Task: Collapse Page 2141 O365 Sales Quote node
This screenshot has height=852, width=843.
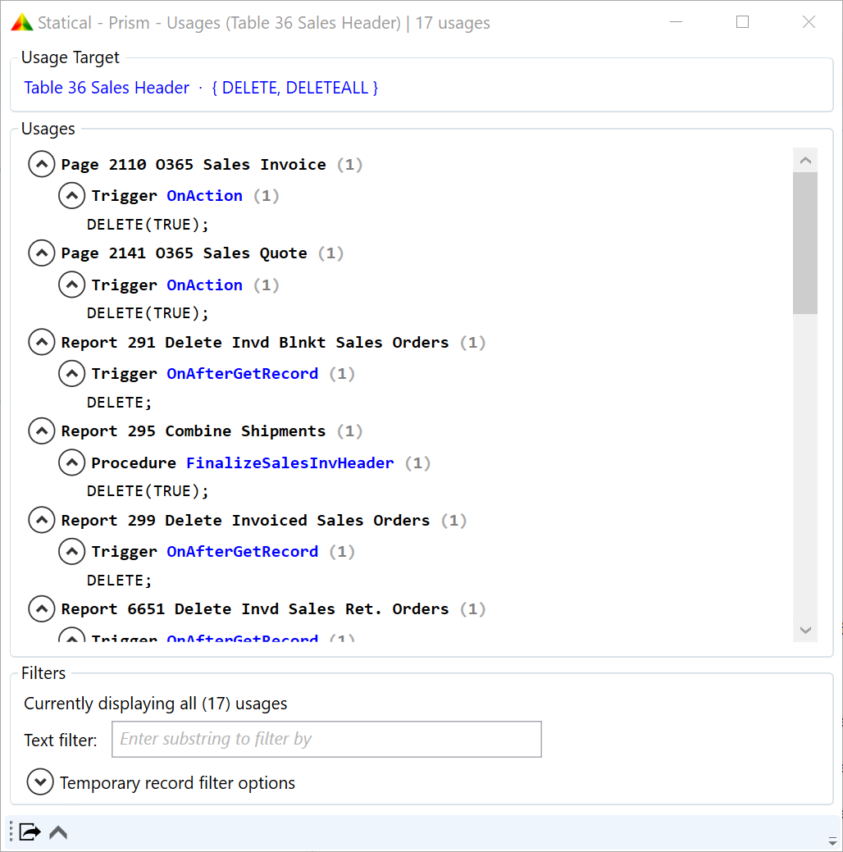Action: 41,253
